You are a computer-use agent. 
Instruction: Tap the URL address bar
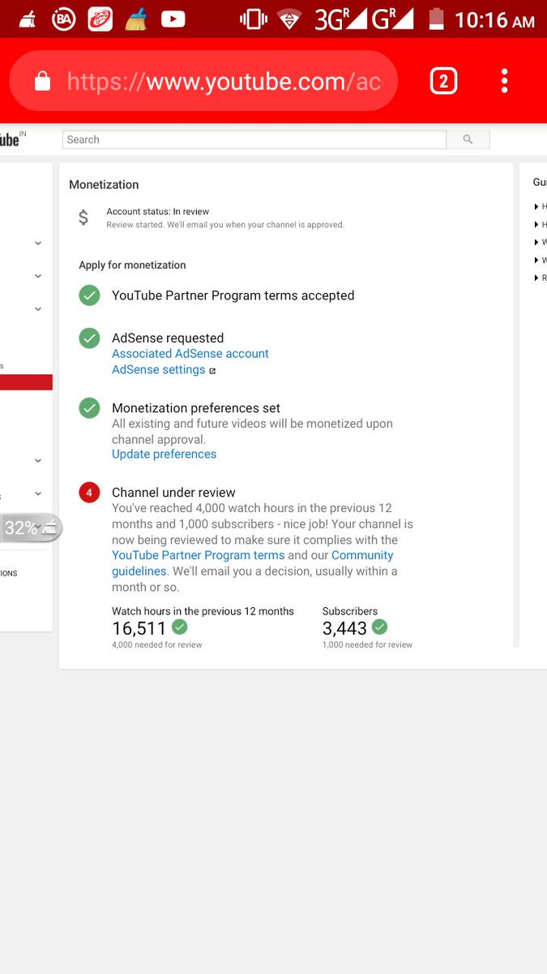(x=203, y=81)
